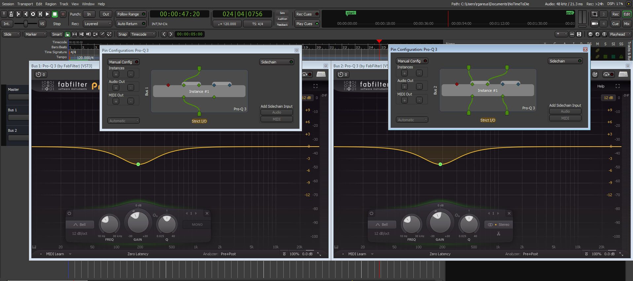Image resolution: width=633 pixels, height=281 pixels.
Task: Select the Audition speaker tool
Action: 88,34
